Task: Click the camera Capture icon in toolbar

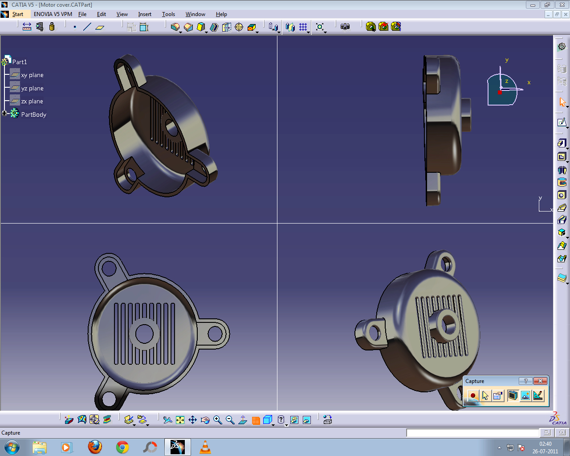Action: (345, 27)
